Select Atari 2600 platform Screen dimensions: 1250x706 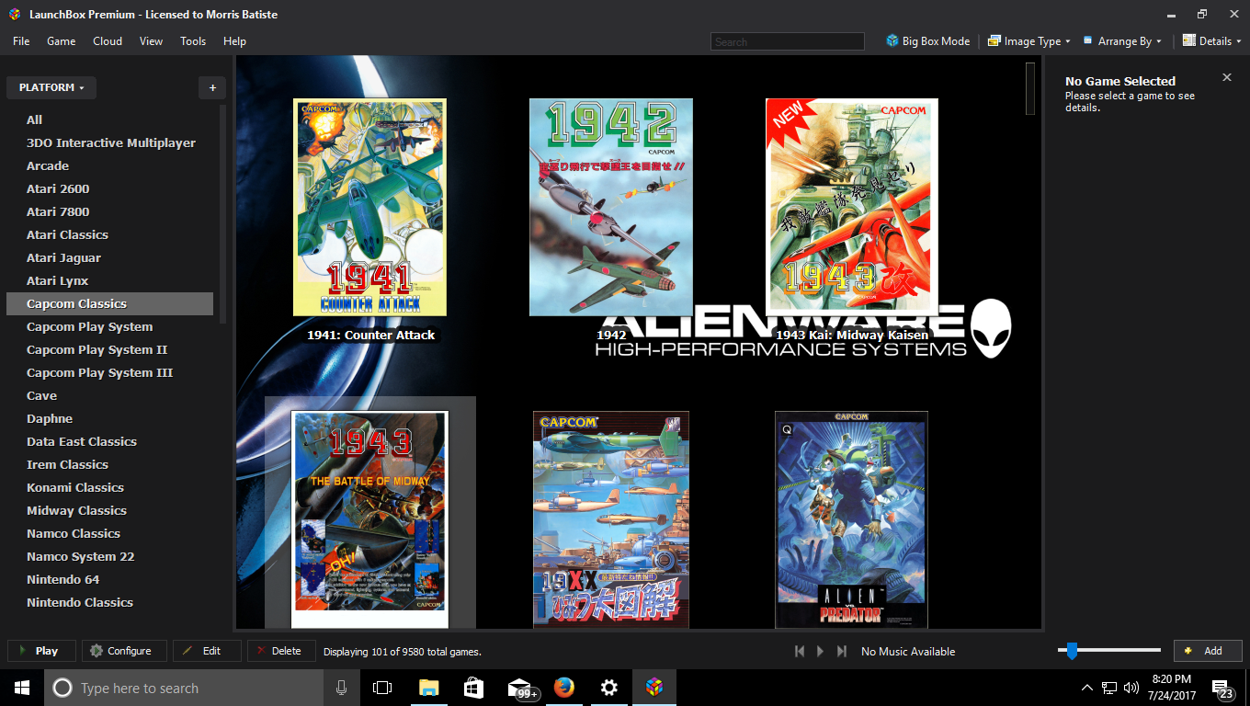109,188
